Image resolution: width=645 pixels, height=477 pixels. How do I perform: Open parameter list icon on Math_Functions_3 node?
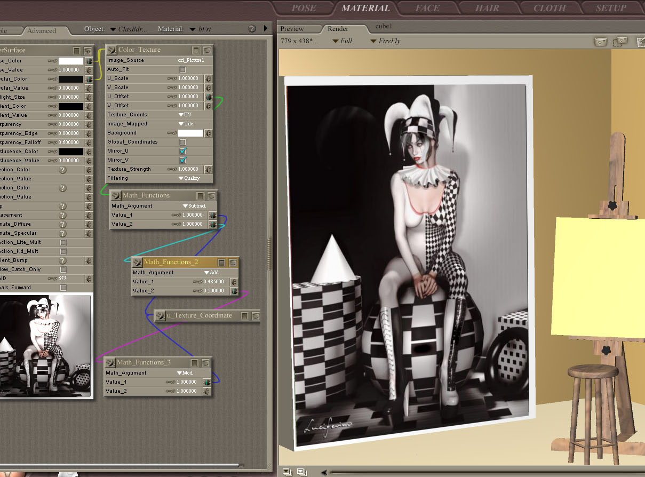pyautogui.click(x=195, y=363)
